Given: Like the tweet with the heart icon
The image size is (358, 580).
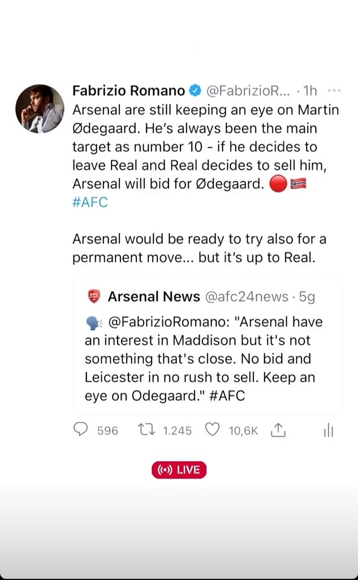Looking at the screenshot, I should pos(212,430).
